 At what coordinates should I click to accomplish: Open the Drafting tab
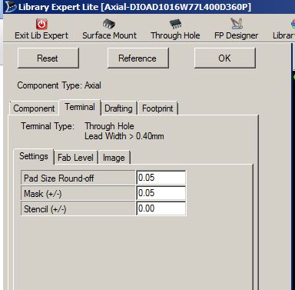(x=118, y=108)
